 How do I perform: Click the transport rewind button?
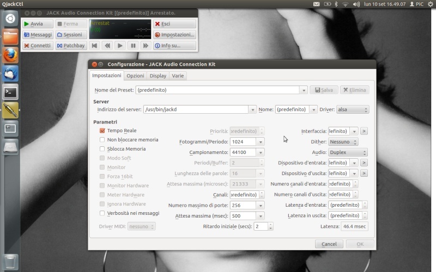[107, 46]
